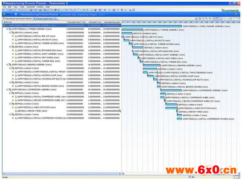This screenshot has height=180, width=242.
Task: Expand the INSTALL HEX BOLTS row
Action: (13, 40)
